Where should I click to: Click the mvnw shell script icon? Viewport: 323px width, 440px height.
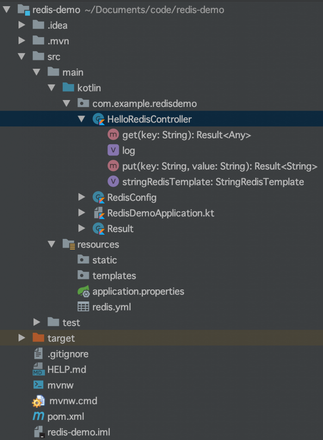tap(38, 385)
